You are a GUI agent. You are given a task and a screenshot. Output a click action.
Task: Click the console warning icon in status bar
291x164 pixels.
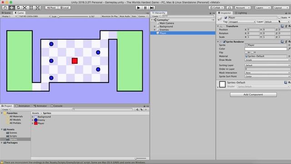[2, 162]
